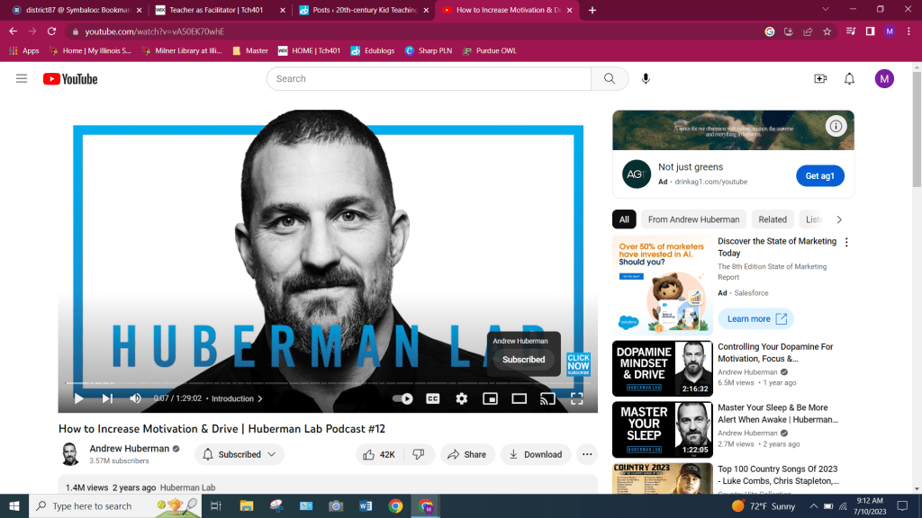Toggle closed captions on the video
Viewport: 922px width, 518px height.
click(x=433, y=398)
